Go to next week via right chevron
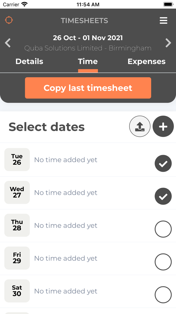Image resolution: width=176 pixels, height=314 pixels. pyautogui.click(x=168, y=43)
